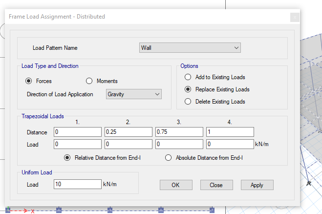Open the Load Pattern Name dropdown
This screenshot has height=214, width=322.
click(x=190, y=48)
